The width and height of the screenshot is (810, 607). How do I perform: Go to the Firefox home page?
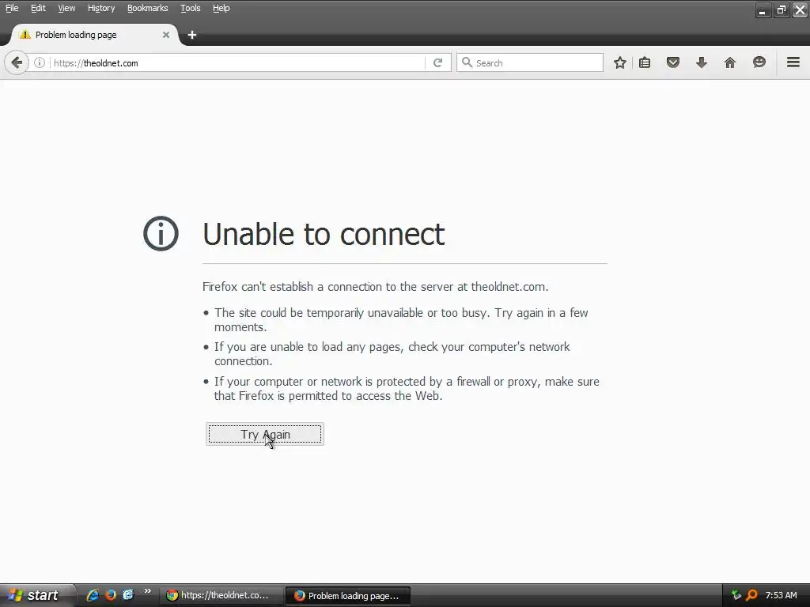730,63
